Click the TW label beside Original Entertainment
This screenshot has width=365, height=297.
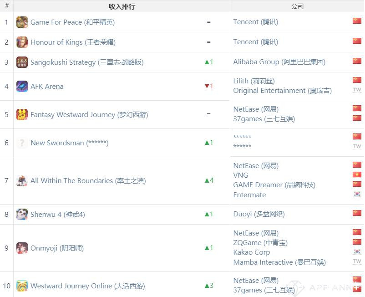357,90
